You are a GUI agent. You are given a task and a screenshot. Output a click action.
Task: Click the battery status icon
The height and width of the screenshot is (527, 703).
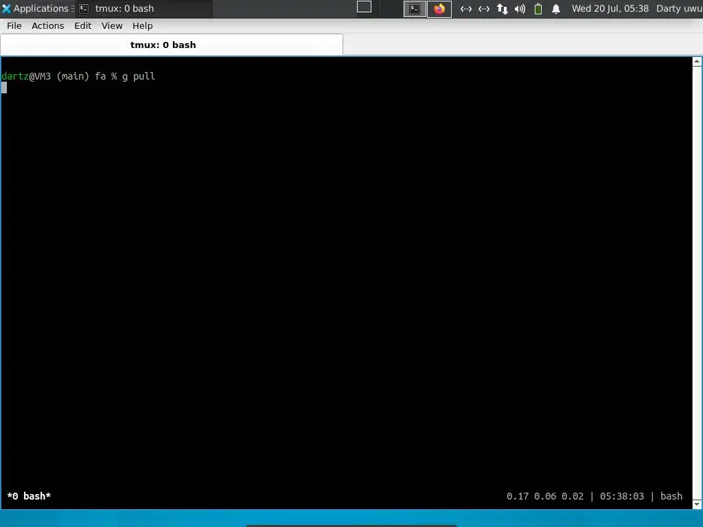[x=538, y=9]
